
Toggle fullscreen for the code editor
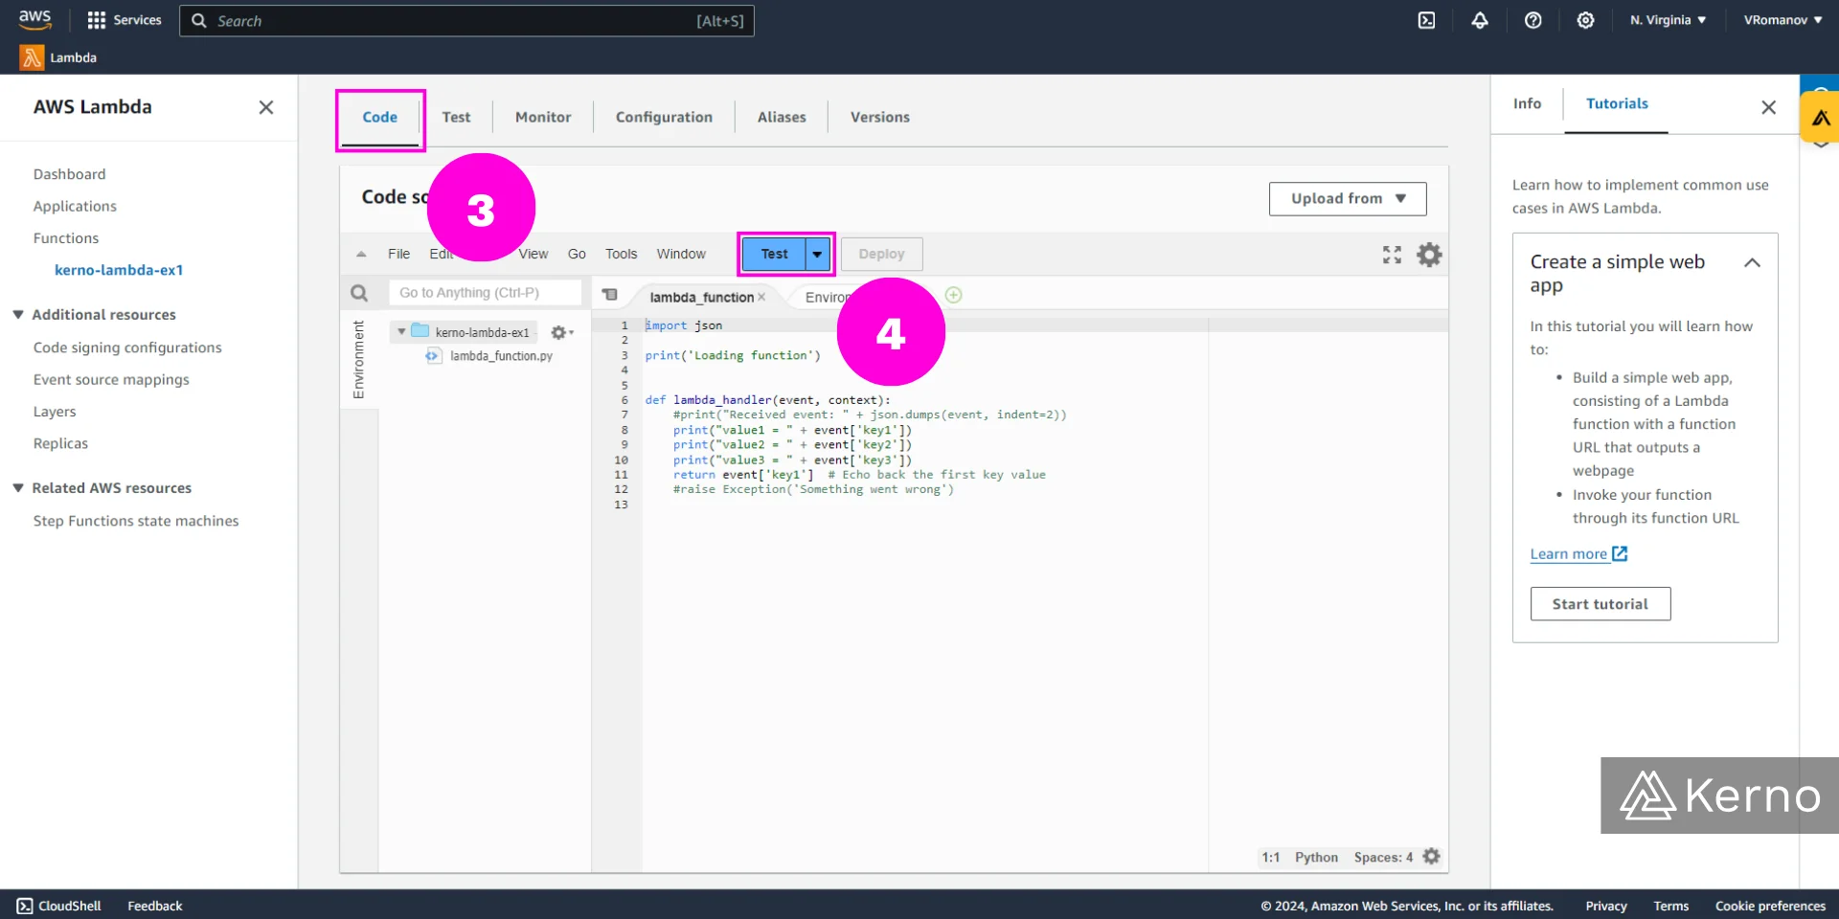1392,255
